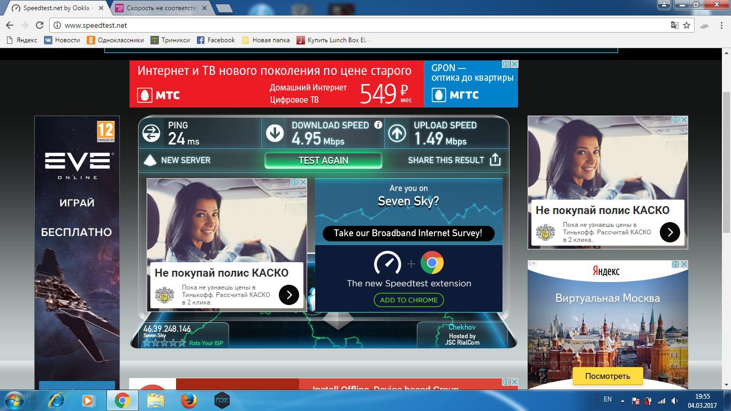The image size is (731, 411).
Task: Open a new browser tab
Action: pyautogui.click(x=224, y=8)
